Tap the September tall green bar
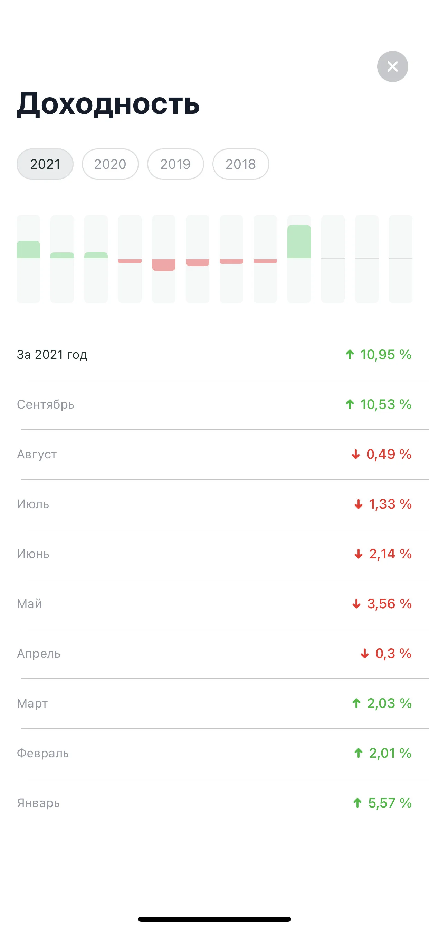This screenshot has width=429, height=930. [x=299, y=241]
